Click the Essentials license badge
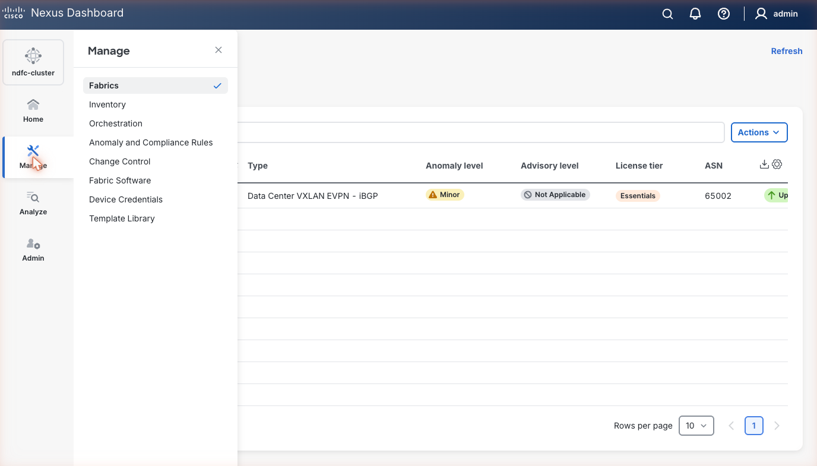The height and width of the screenshot is (466, 817). pyautogui.click(x=638, y=195)
